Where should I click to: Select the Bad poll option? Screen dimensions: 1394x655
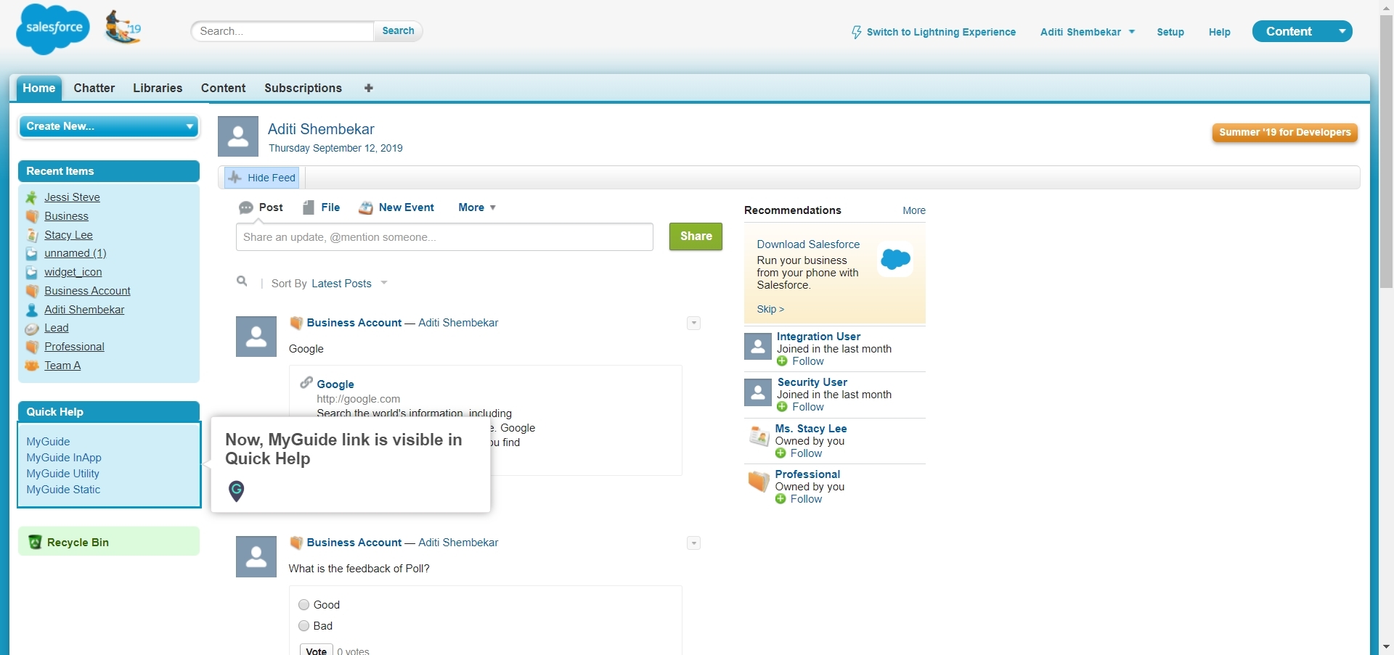pyautogui.click(x=304, y=625)
